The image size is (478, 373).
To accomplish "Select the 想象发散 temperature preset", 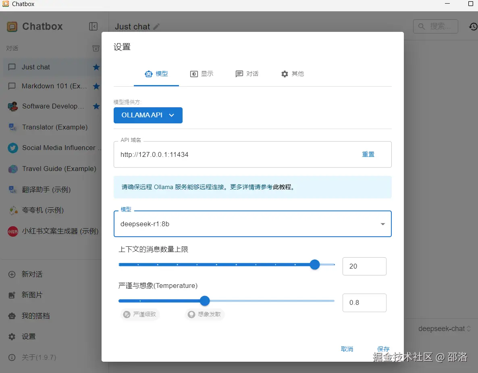I will (205, 315).
